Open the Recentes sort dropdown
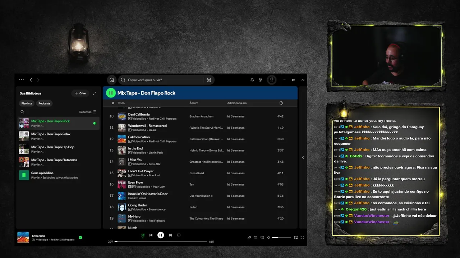 coord(88,112)
